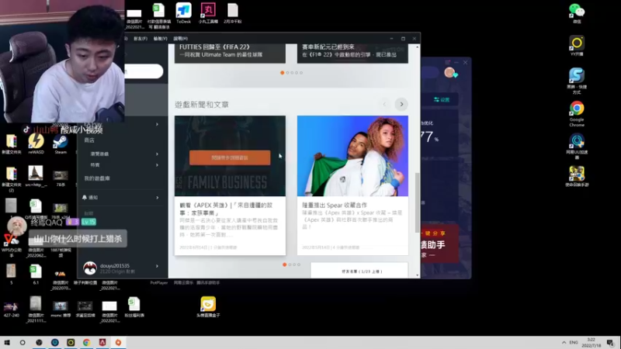The height and width of the screenshot is (349, 621).
Task: Open the FUTTIES FIFA 22 featured banner
Action: tap(230, 53)
